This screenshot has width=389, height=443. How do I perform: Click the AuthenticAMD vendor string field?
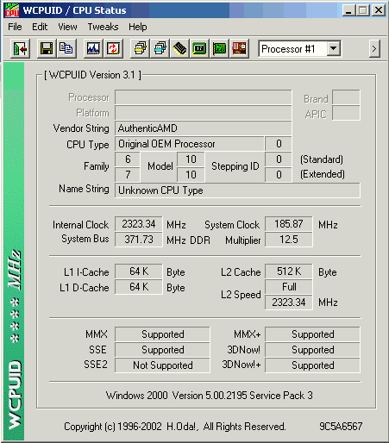[x=204, y=128]
